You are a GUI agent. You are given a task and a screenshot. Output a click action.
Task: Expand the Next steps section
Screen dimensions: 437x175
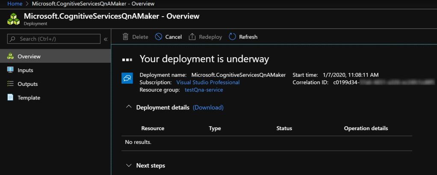(129, 165)
